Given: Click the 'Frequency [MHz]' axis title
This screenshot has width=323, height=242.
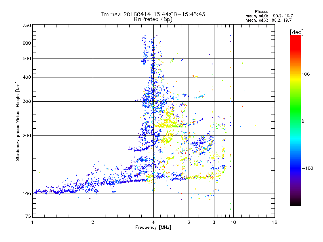Looking at the screenshot, I should pos(153,227).
